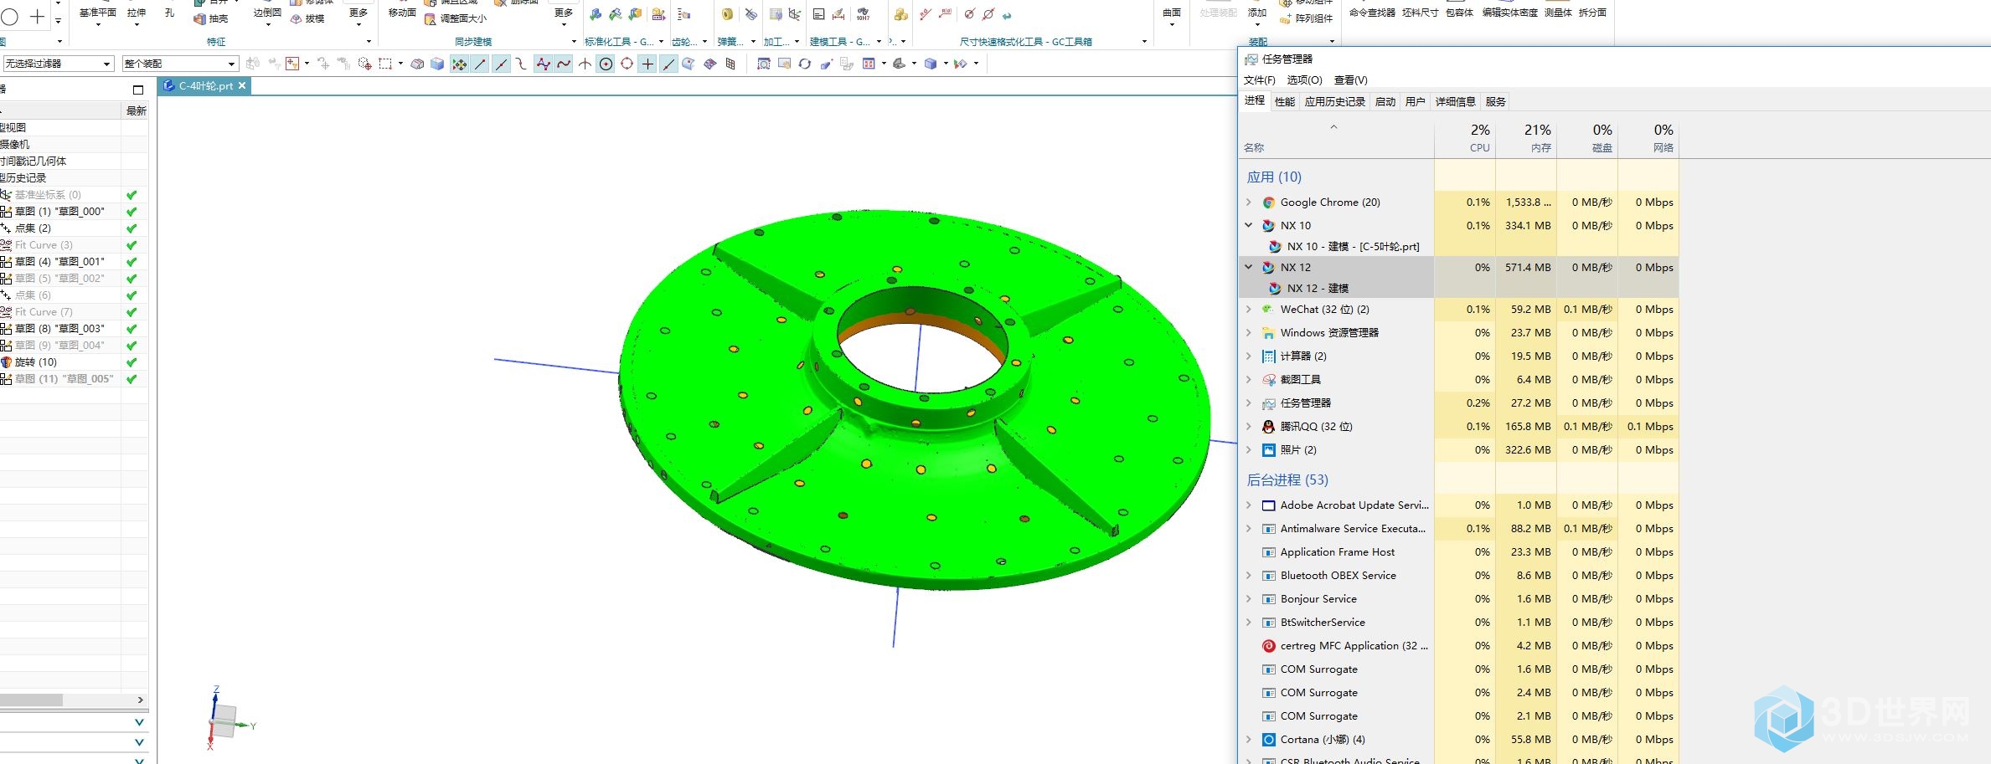Click 测量体 measure body button
This screenshot has width=1991, height=764.
point(1558,13)
